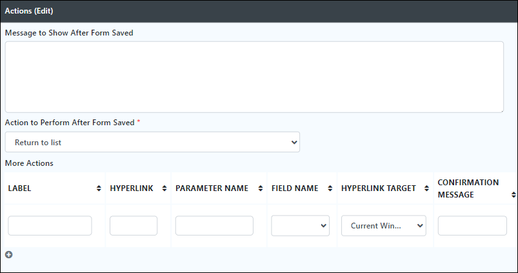Sort by HYPERLINK TARGET sort arrows
Image resolution: width=518 pixels, height=273 pixels.
click(x=426, y=188)
